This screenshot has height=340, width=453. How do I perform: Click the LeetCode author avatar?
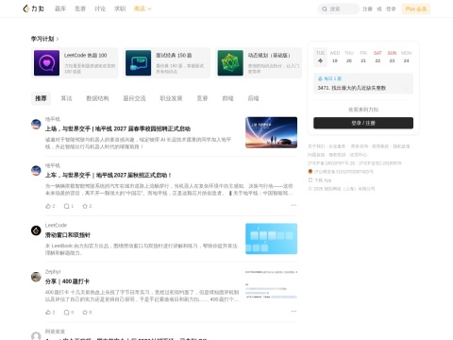coord(36,230)
